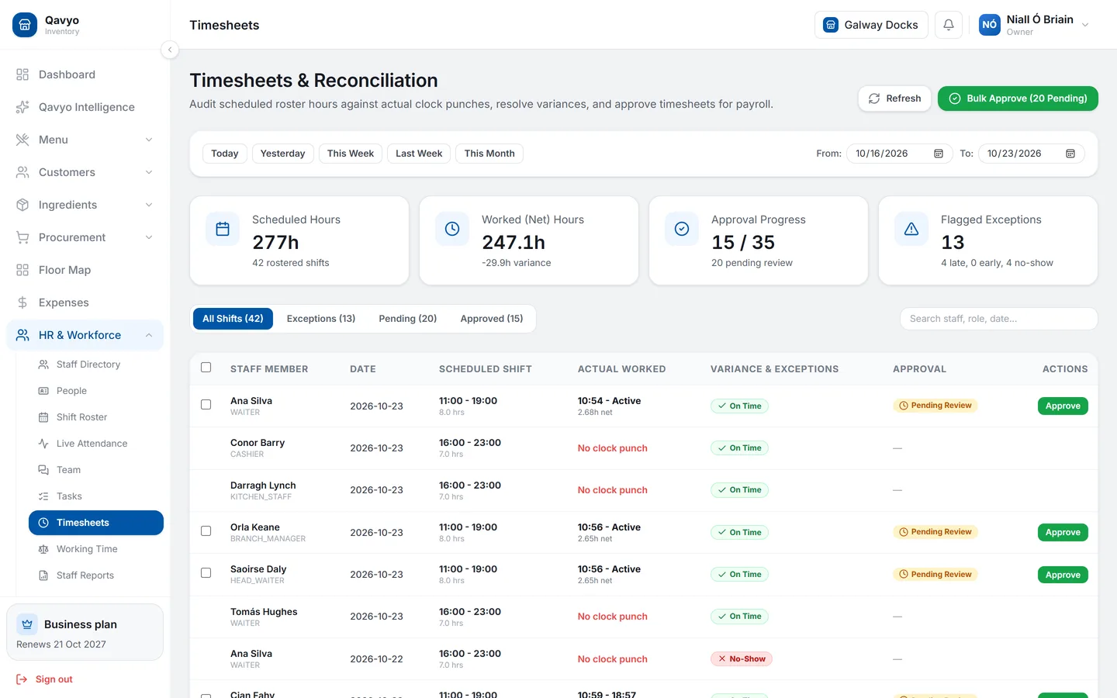Click the Qavyo logo icon
Image resolution: width=1117 pixels, height=698 pixels.
tap(25, 25)
